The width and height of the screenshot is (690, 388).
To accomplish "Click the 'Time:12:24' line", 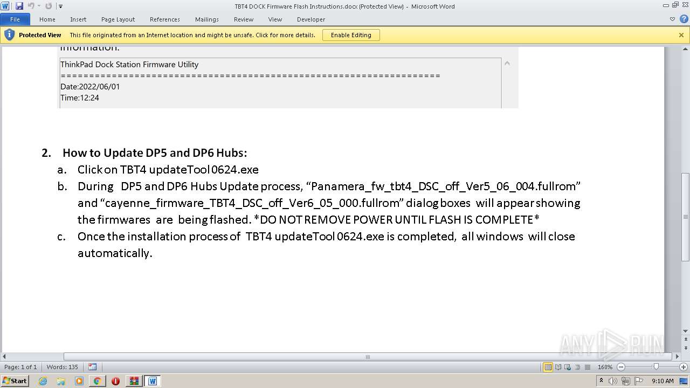I will (x=80, y=98).
